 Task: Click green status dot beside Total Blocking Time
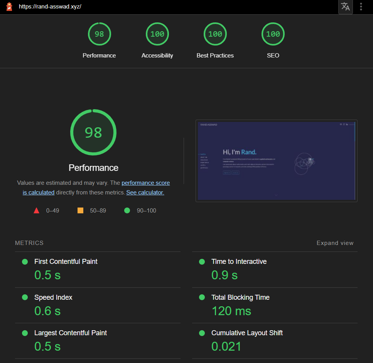click(x=202, y=297)
